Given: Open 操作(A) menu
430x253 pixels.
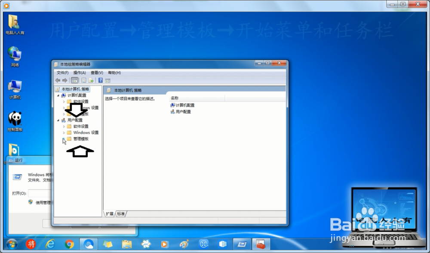Looking at the screenshot, I should (80, 73).
